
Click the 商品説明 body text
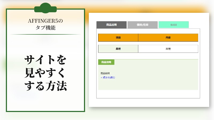point(105,73)
